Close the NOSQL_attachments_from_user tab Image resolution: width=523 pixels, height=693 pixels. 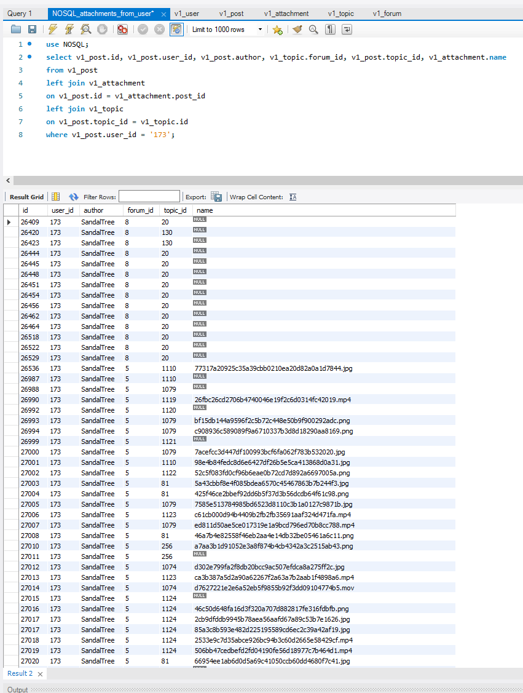tap(163, 14)
